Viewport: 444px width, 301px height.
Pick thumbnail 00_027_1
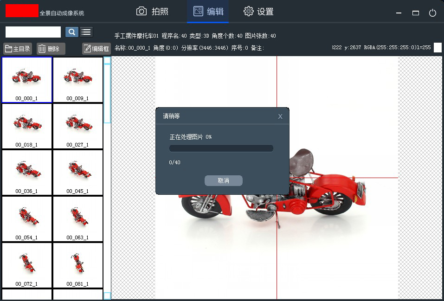click(78, 126)
